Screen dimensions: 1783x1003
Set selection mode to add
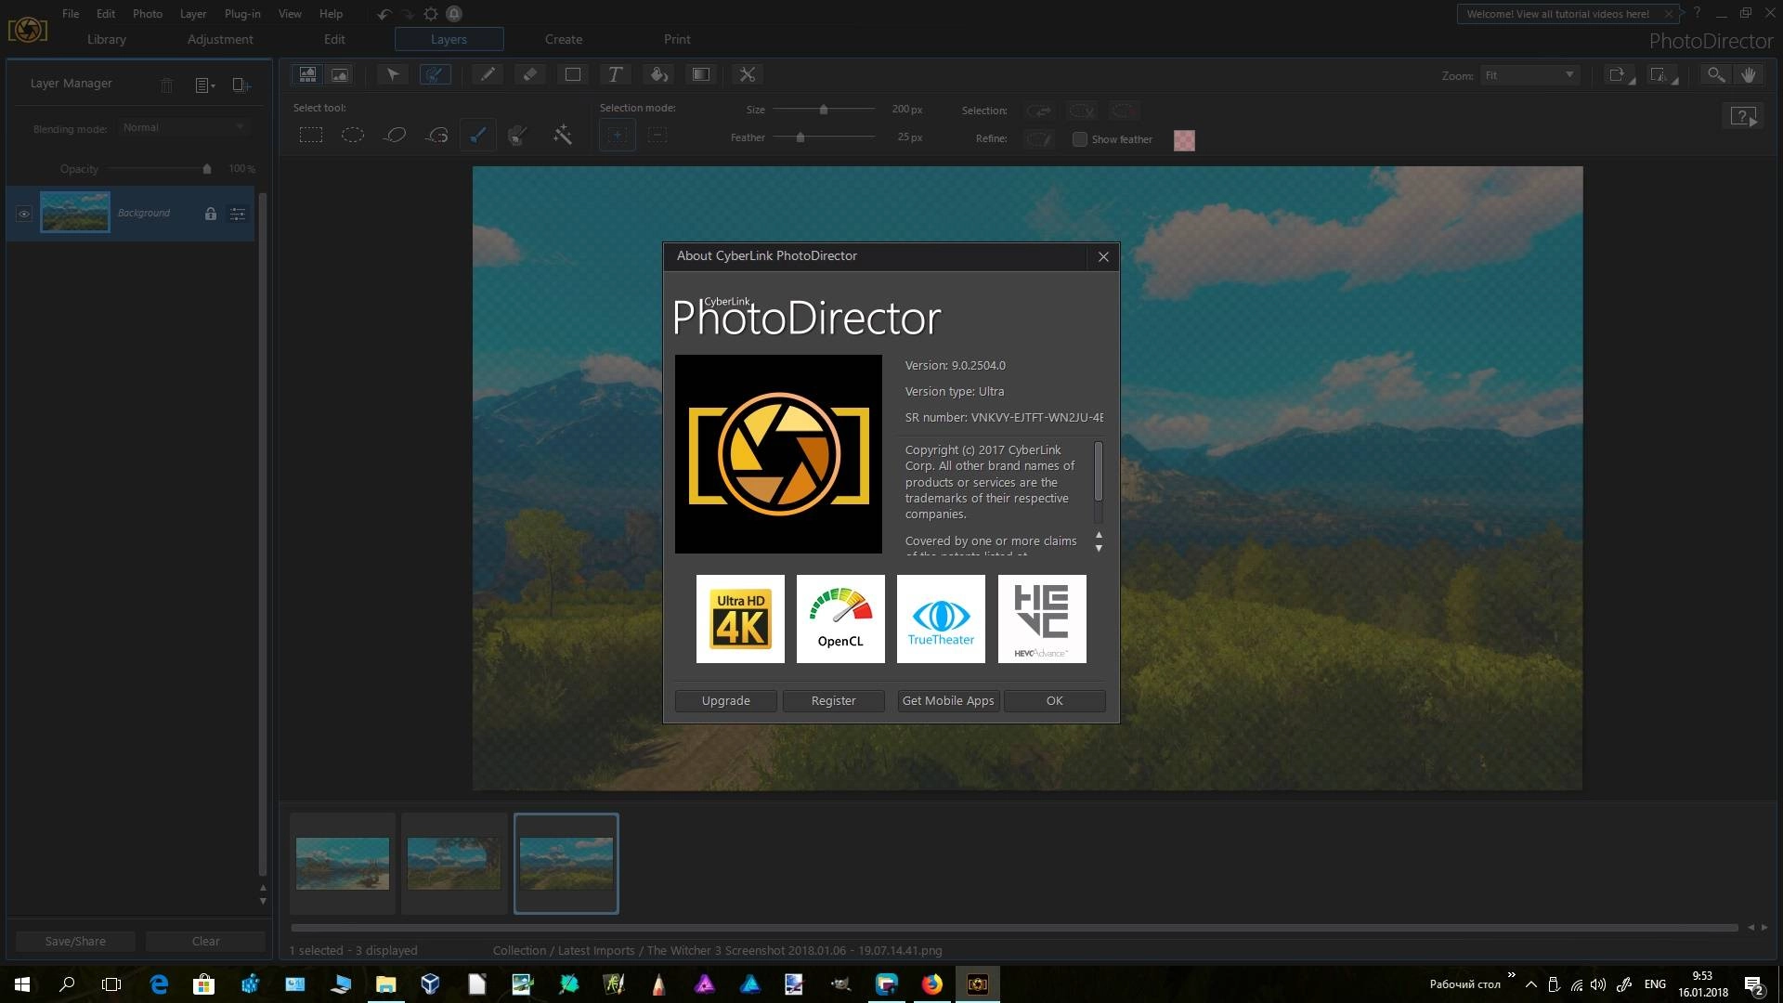pos(618,136)
